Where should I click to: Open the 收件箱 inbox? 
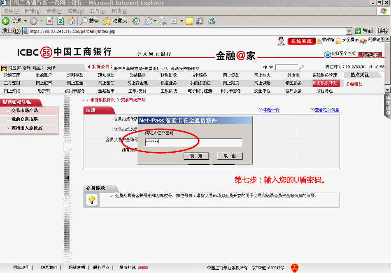pos(326,40)
